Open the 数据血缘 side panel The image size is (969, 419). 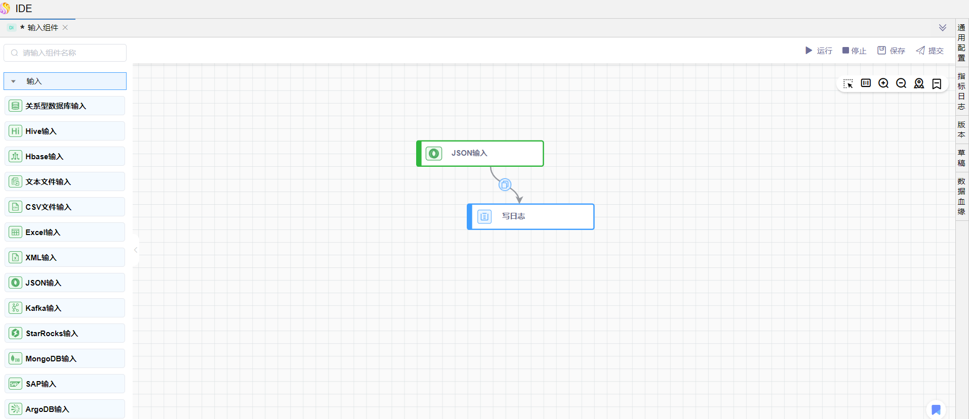[961, 196]
